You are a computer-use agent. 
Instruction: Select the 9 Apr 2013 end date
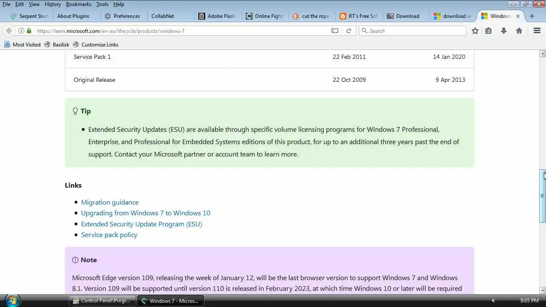coord(450,80)
